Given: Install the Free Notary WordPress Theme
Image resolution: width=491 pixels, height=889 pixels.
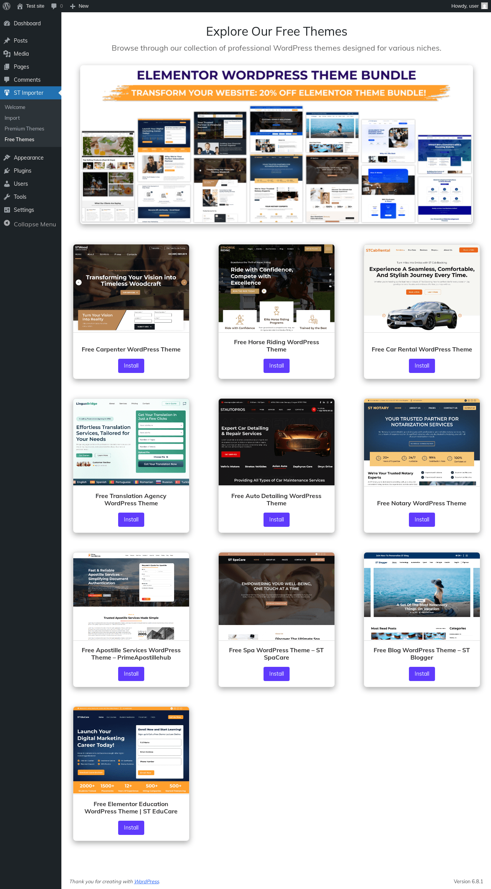Looking at the screenshot, I should point(422,520).
